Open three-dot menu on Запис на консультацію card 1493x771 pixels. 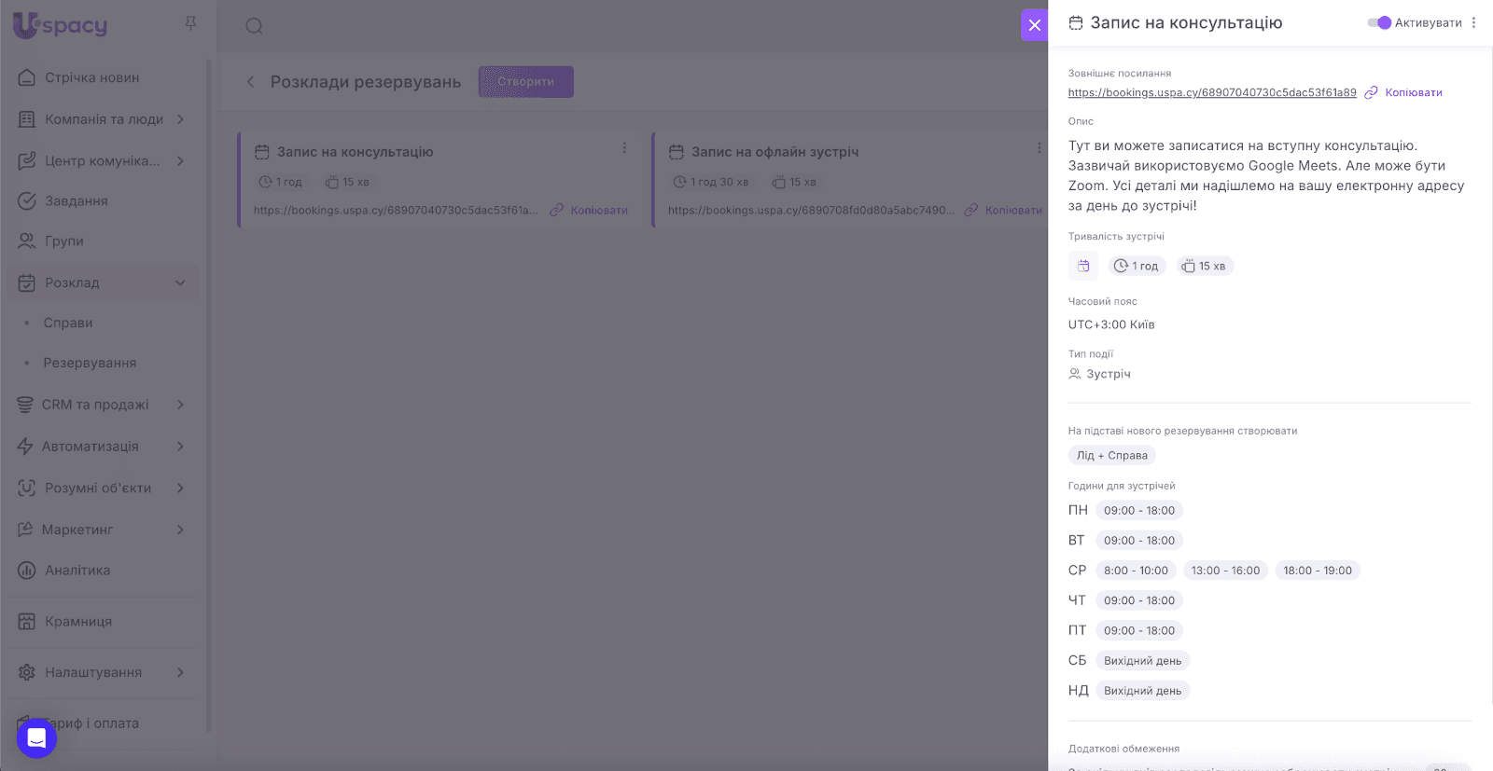coord(624,148)
